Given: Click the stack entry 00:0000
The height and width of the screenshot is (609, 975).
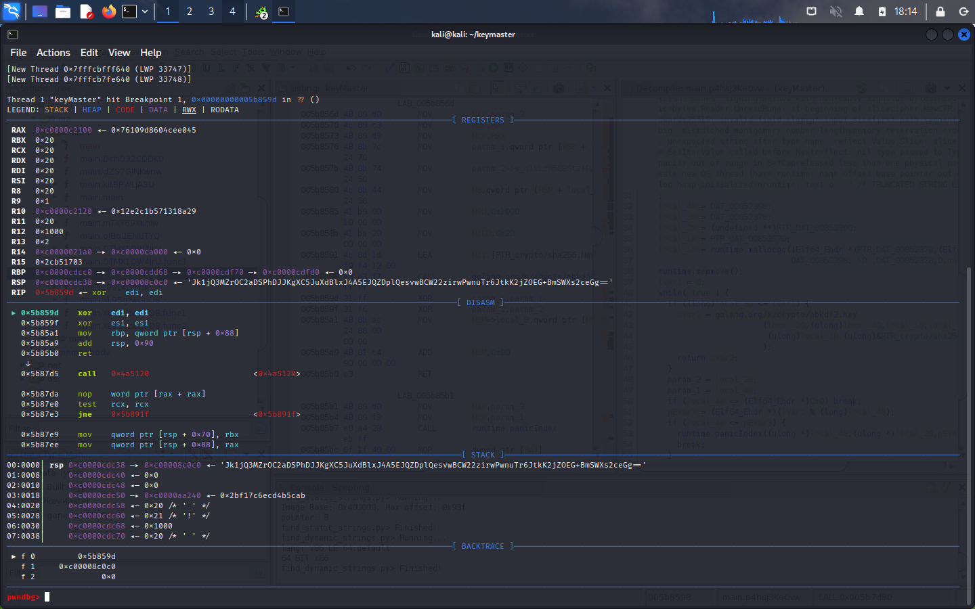Looking at the screenshot, I should 24,465.
